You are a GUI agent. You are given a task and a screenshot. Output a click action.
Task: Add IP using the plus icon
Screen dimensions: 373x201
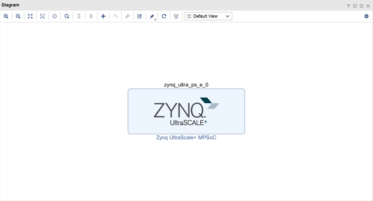coord(103,16)
